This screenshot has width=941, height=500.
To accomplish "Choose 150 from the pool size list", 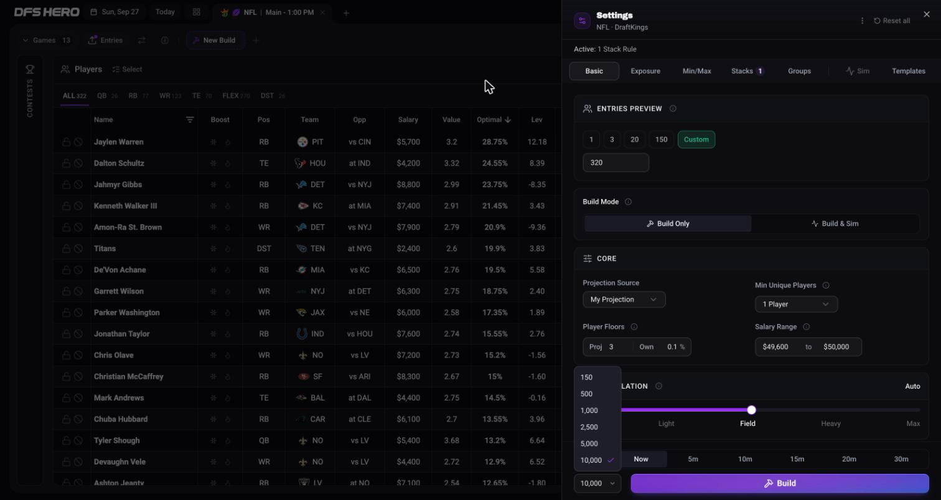I will (x=597, y=377).
